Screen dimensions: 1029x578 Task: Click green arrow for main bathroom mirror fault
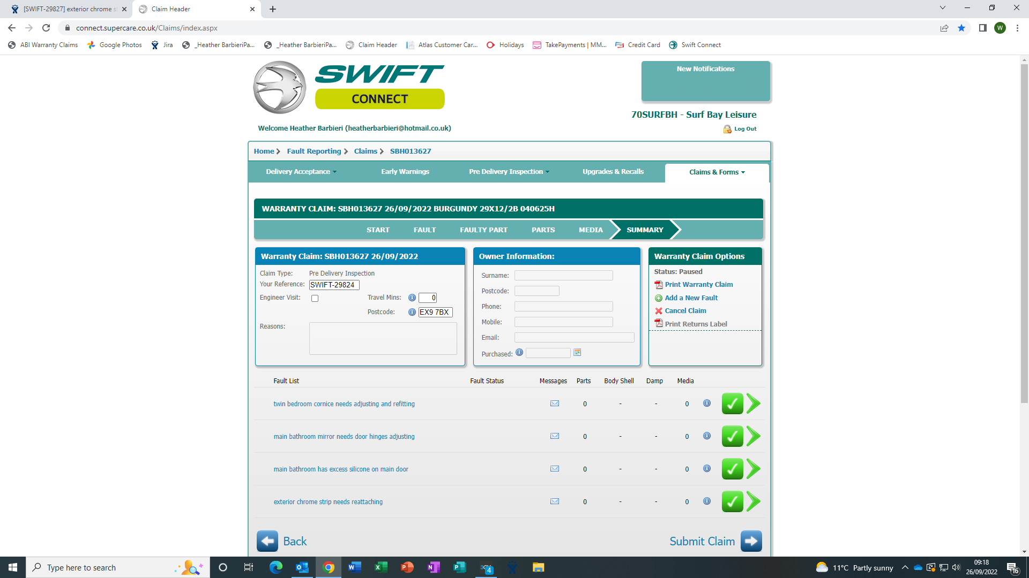click(754, 436)
